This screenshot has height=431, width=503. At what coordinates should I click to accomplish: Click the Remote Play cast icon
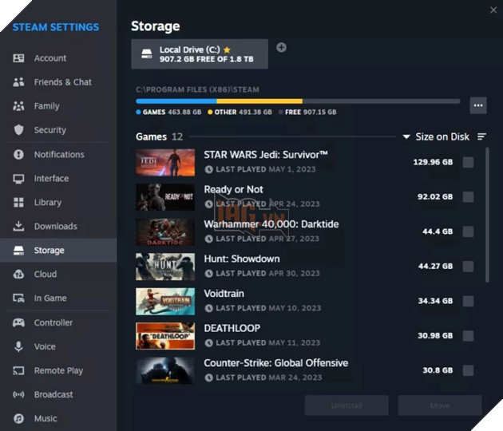[18, 370]
